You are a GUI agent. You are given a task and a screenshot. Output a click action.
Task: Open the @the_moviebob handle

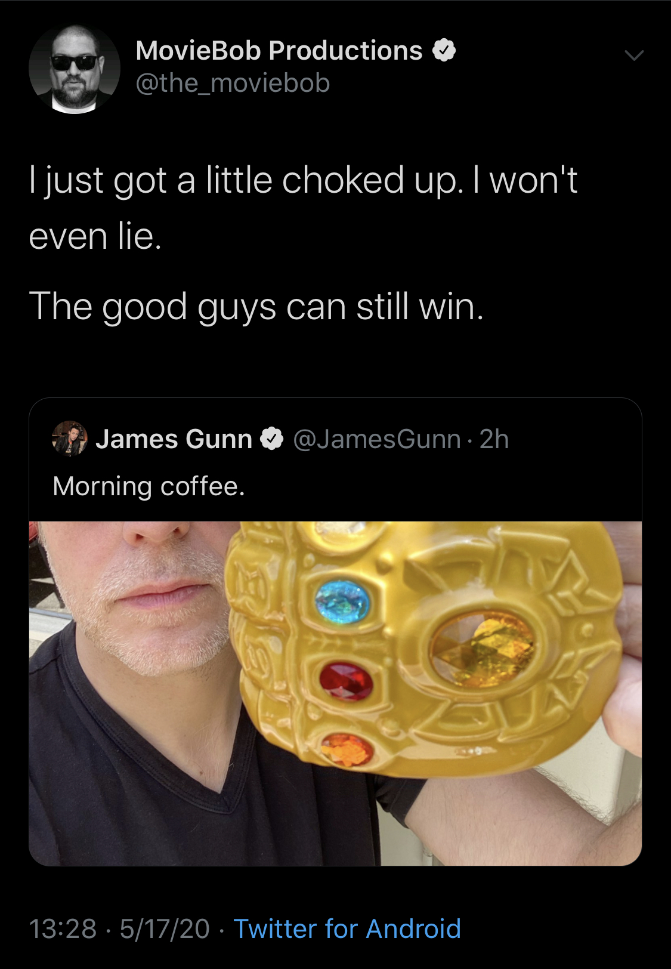(233, 83)
